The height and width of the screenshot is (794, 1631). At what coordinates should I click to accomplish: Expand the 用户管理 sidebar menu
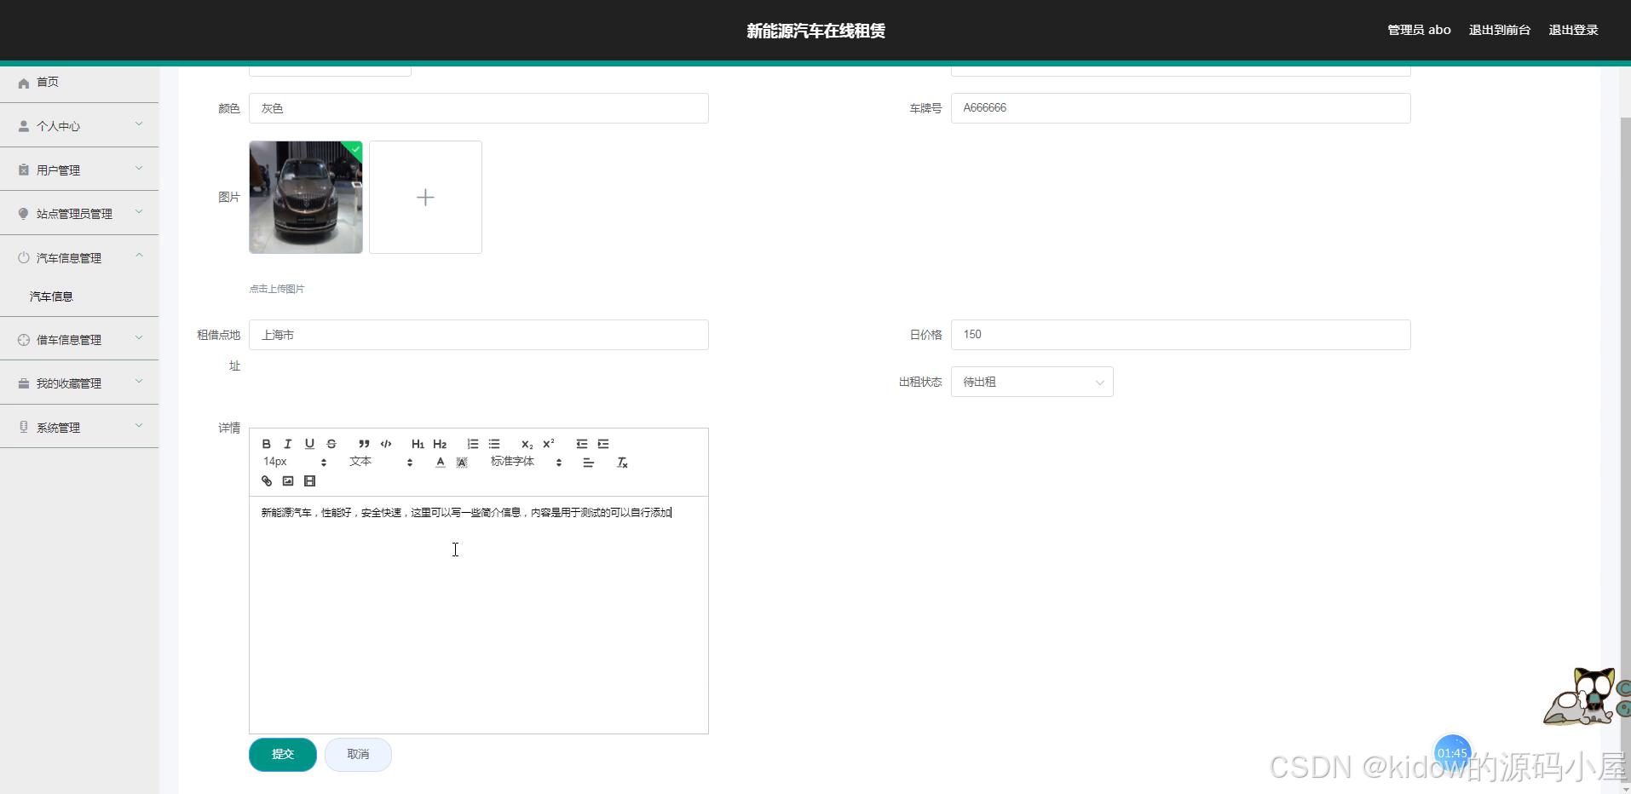pyautogui.click(x=79, y=170)
